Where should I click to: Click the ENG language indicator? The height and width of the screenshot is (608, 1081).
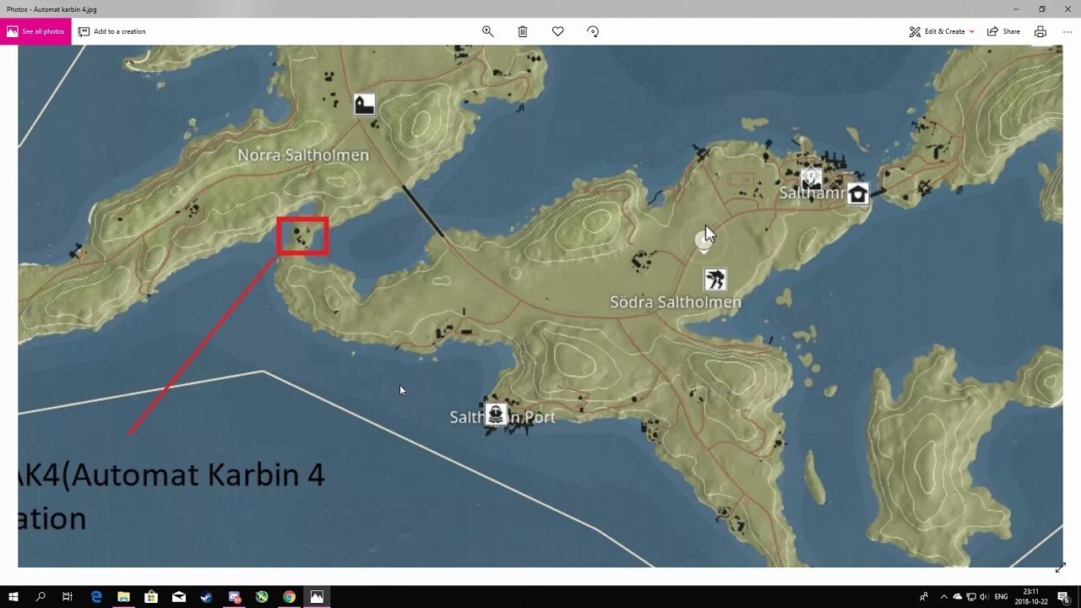[x=1002, y=597]
